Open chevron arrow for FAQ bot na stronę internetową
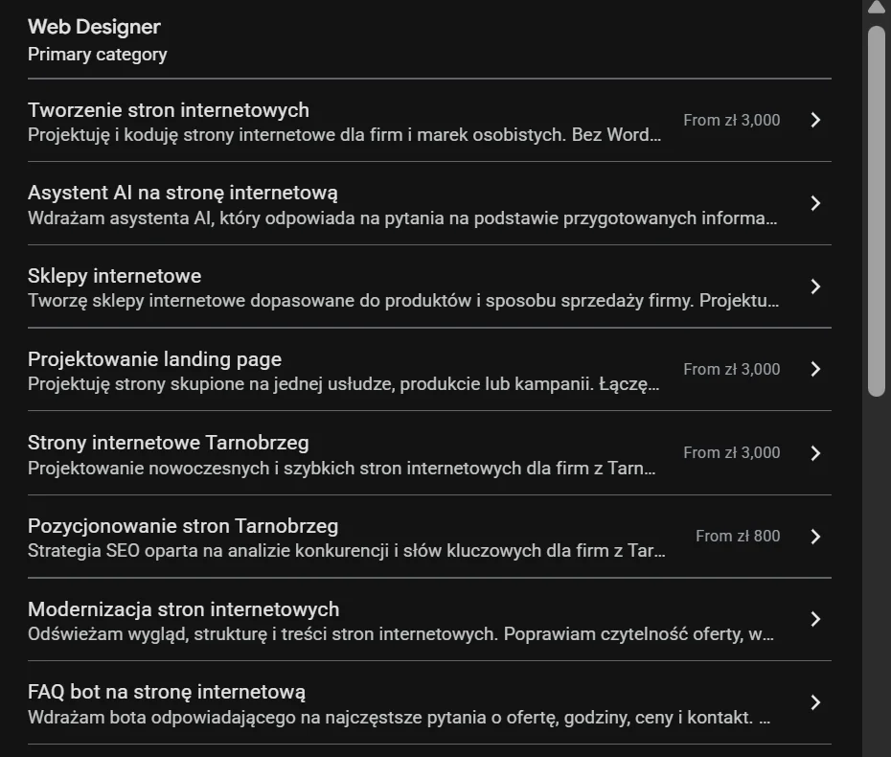 click(815, 702)
